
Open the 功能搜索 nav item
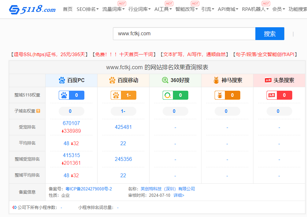pyautogui.click(x=298, y=9)
